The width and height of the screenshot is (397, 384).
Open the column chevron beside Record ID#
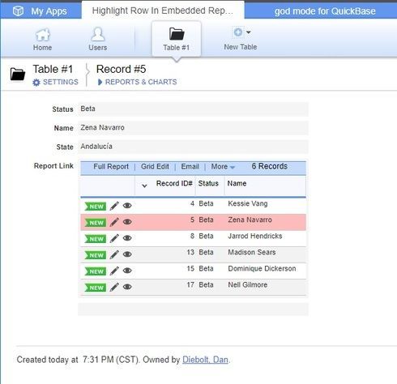click(144, 186)
